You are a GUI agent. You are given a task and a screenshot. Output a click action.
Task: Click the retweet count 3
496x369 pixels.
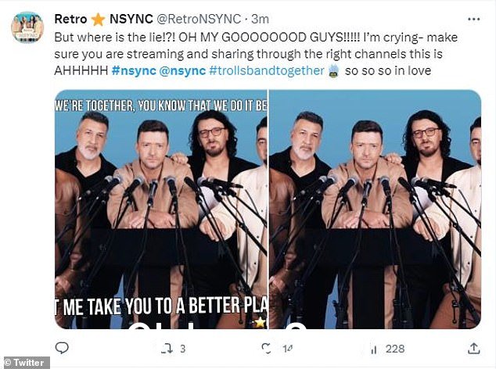183,349
